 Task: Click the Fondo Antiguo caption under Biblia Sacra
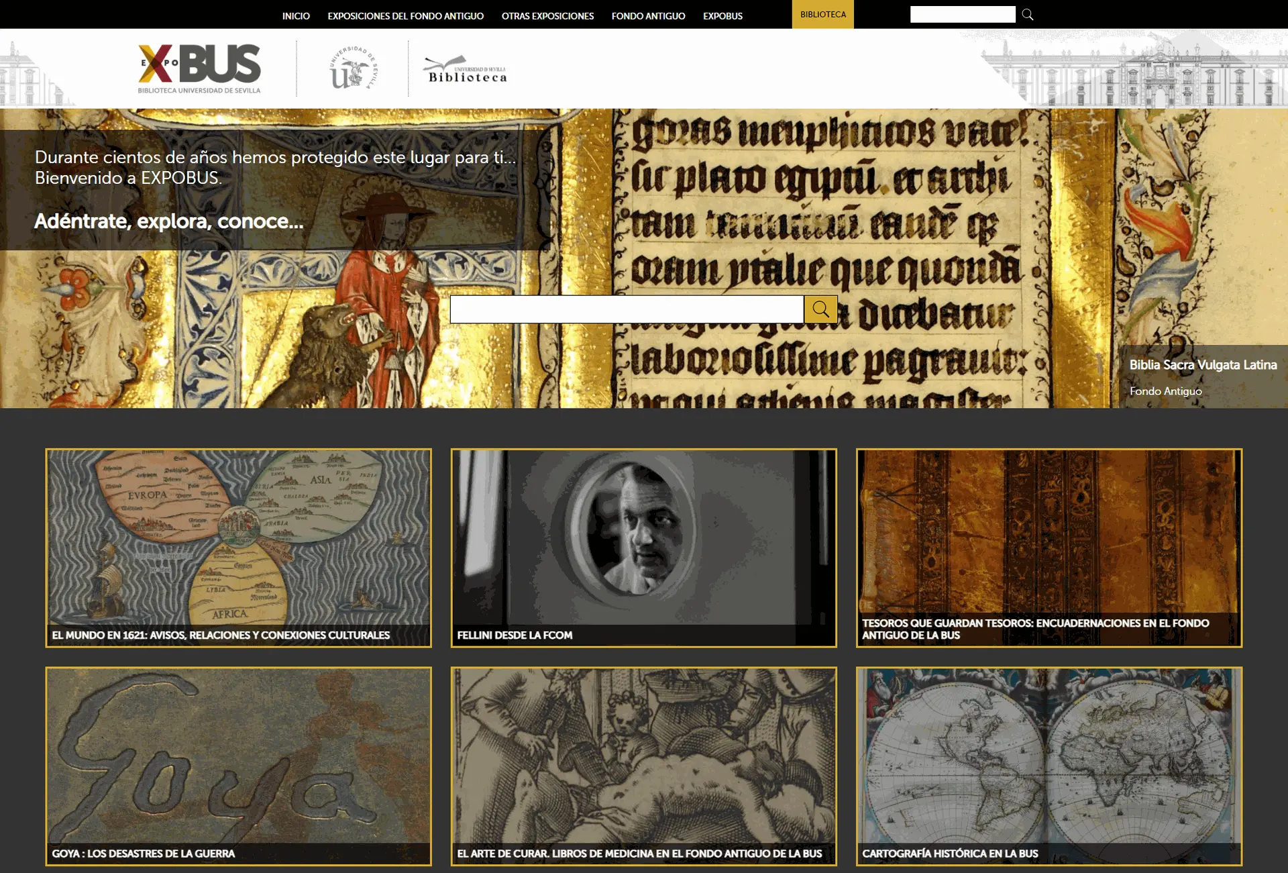[1165, 391]
